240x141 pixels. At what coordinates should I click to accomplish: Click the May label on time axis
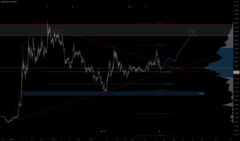(x=174, y=139)
